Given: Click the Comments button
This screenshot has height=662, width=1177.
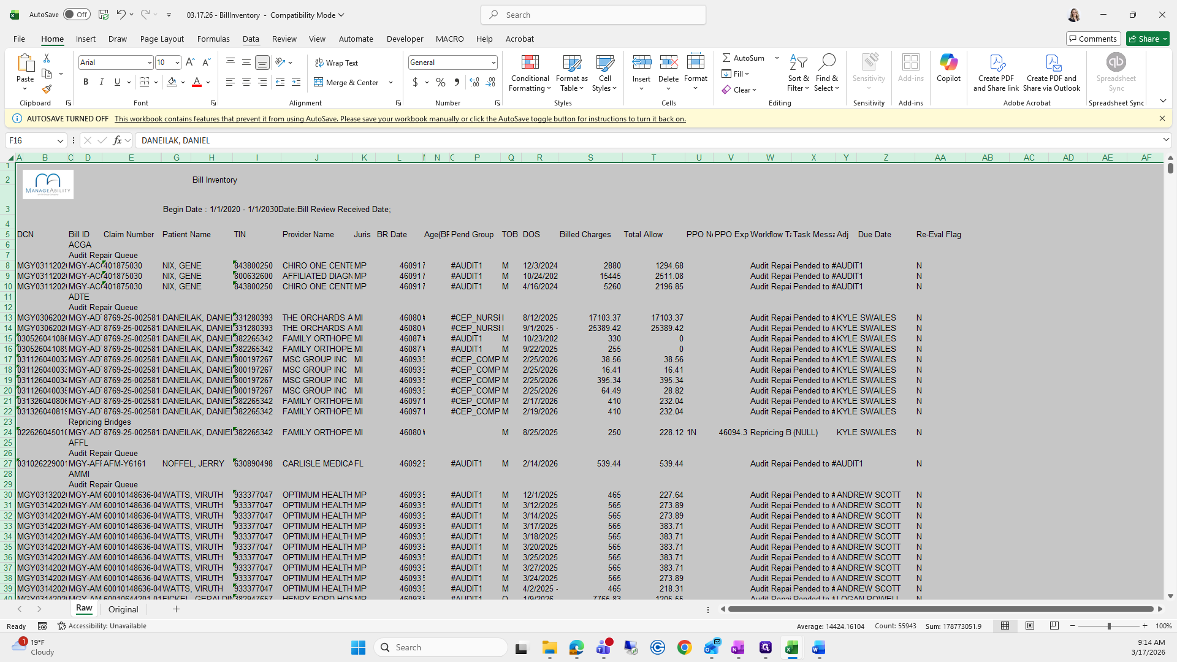Looking at the screenshot, I should click(1093, 39).
